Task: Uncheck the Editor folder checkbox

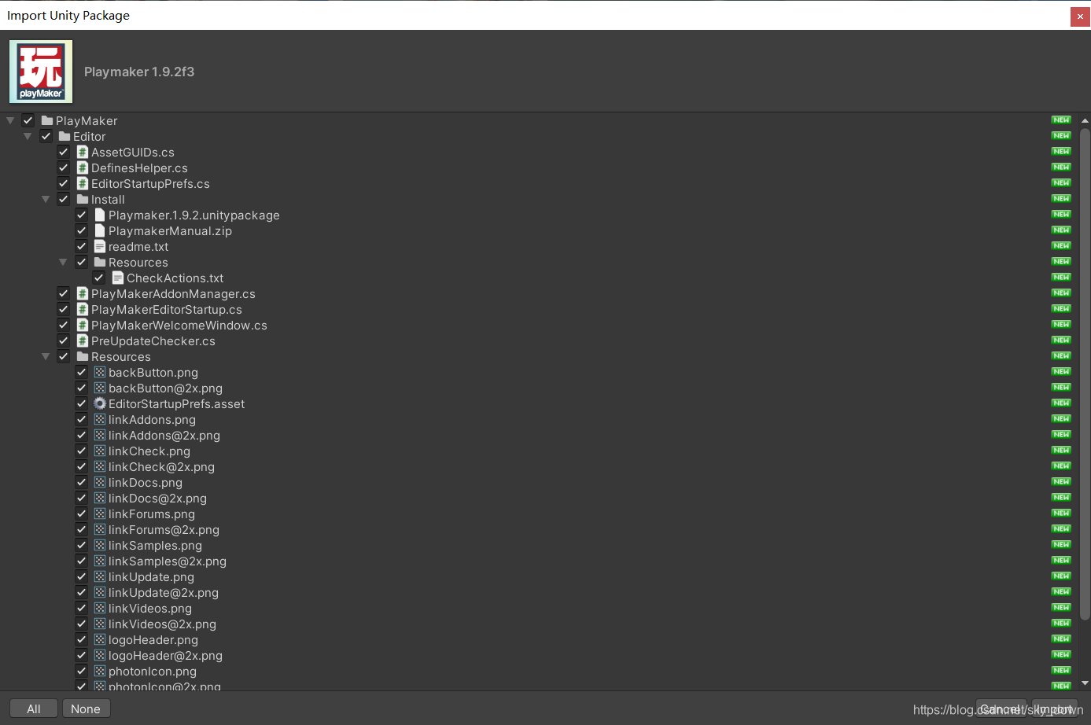Action: coord(46,136)
